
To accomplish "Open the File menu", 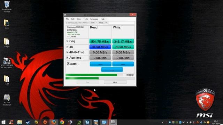I will coord(67,19).
